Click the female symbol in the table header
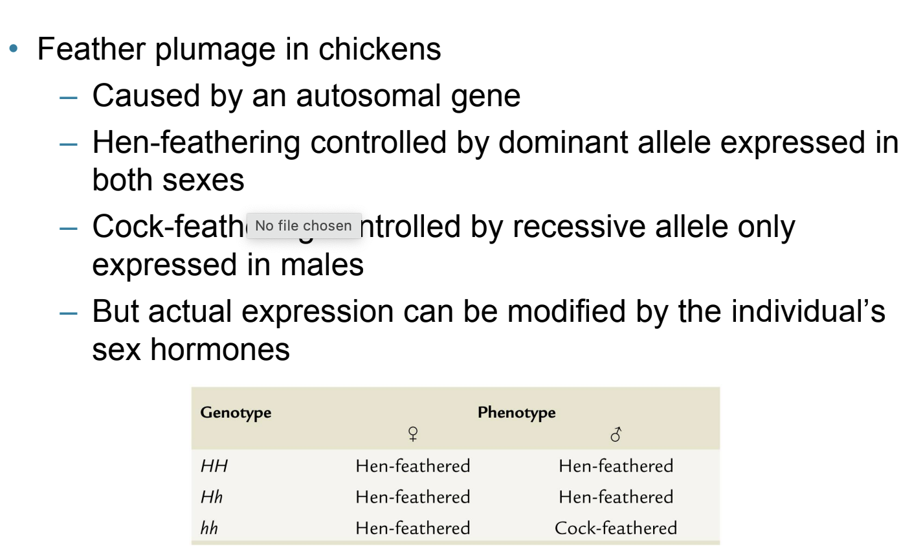Viewport: 923px width, 553px height. [x=413, y=434]
